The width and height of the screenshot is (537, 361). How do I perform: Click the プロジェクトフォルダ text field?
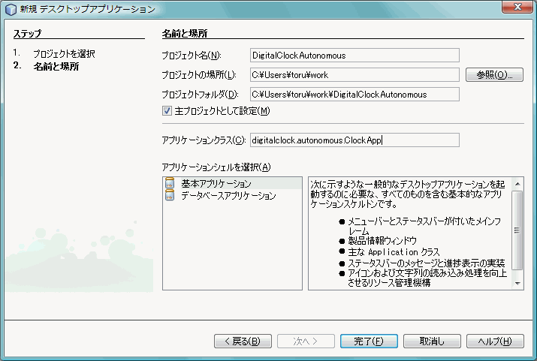354,94
